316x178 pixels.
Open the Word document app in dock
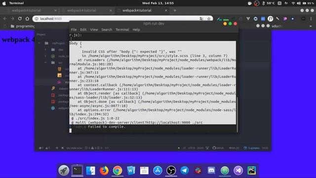[x=131, y=171]
